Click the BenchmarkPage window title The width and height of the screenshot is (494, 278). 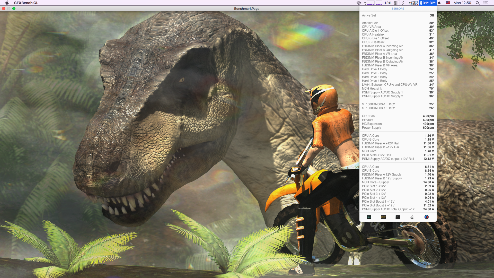pyautogui.click(x=246, y=8)
